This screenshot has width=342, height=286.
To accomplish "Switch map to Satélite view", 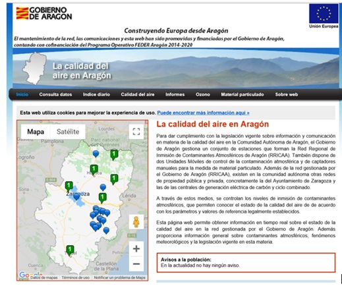I will 68,132.
